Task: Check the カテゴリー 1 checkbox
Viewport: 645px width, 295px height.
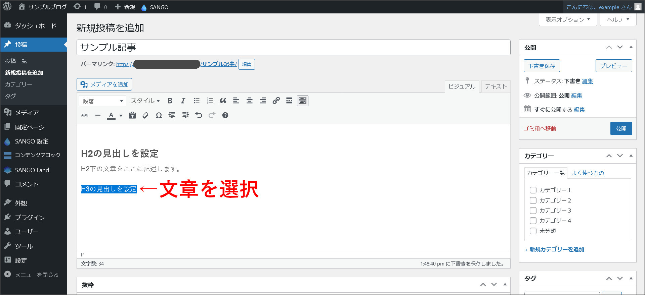Action: pos(533,190)
